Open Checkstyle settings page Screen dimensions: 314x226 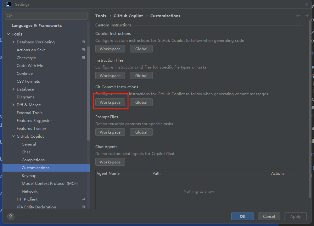click(x=26, y=58)
